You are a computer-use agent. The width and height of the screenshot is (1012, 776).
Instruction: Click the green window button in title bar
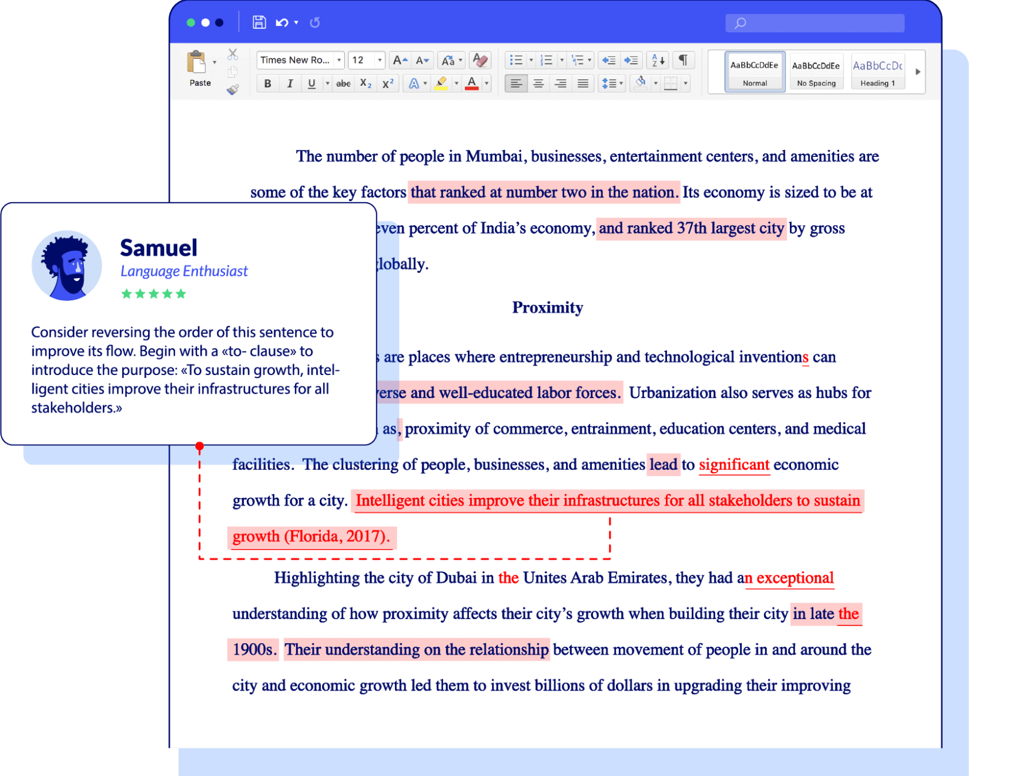tap(191, 22)
